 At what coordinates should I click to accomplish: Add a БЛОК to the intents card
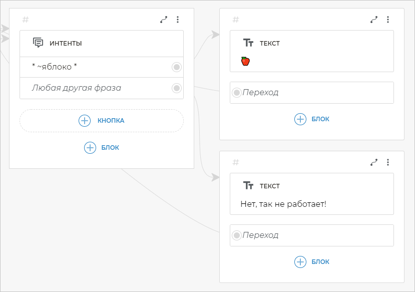click(102, 148)
